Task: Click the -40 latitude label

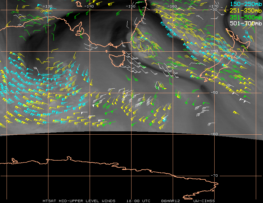Action: click(x=214, y=51)
